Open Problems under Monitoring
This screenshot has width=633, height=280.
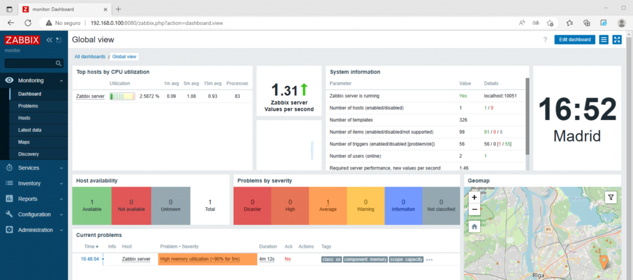coord(30,106)
